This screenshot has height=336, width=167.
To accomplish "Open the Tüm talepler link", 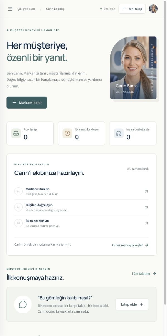I will coord(144,274).
